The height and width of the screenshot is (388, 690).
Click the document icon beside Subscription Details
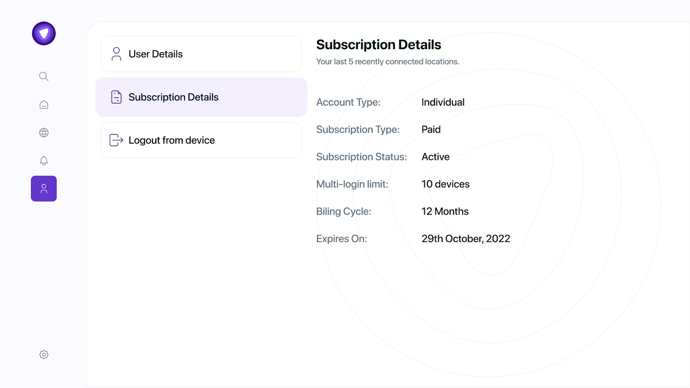tap(116, 97)
